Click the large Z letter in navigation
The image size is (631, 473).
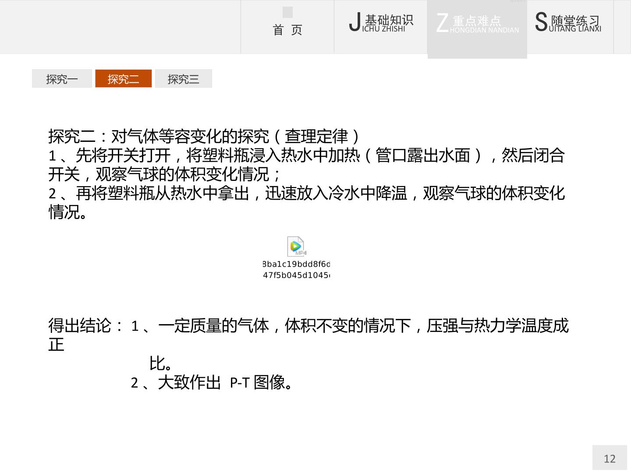[443, 23]
